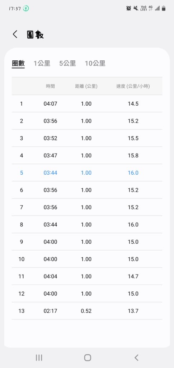Switch to the 1公里 tab
This screenshot has width=174, height=368.
coord(42,63)
